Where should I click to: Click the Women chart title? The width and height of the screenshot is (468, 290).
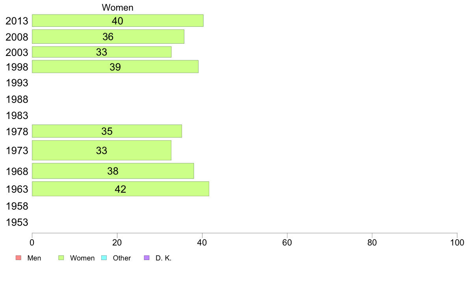tap(118, 7)
